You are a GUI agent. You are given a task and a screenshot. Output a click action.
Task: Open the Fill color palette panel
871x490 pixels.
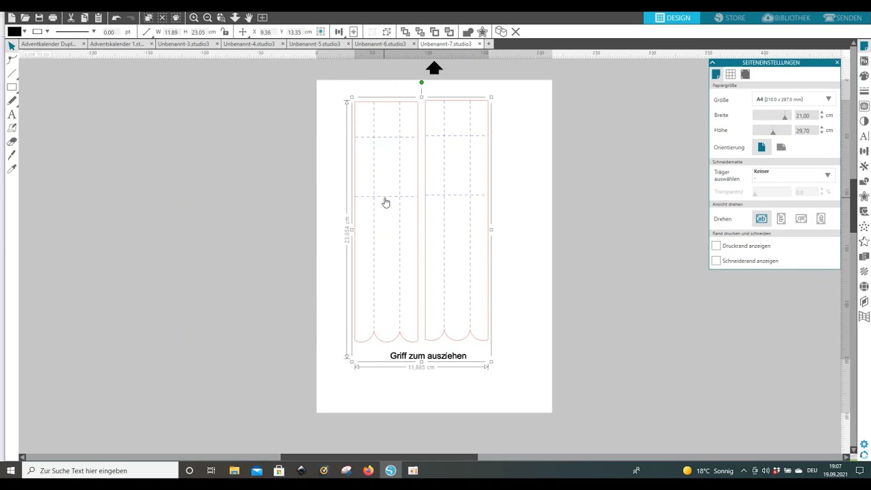pos(864,76)
